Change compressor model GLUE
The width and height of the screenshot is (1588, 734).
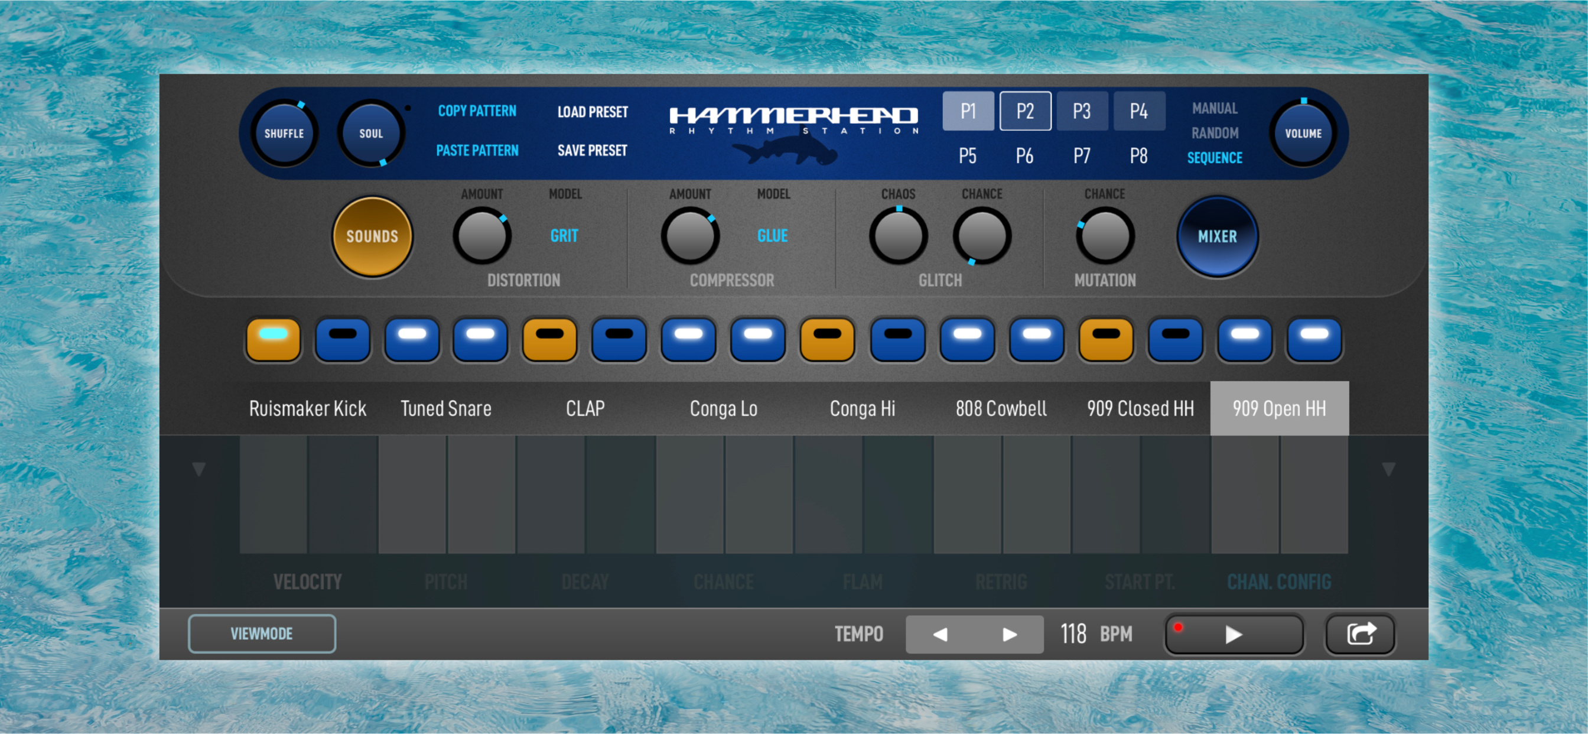772,236
